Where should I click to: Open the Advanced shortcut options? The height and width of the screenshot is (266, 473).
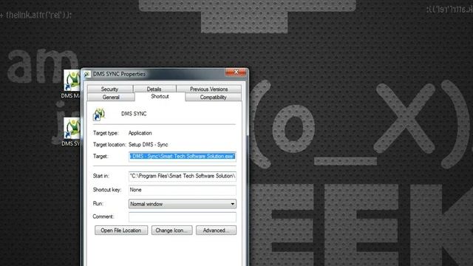216,231
